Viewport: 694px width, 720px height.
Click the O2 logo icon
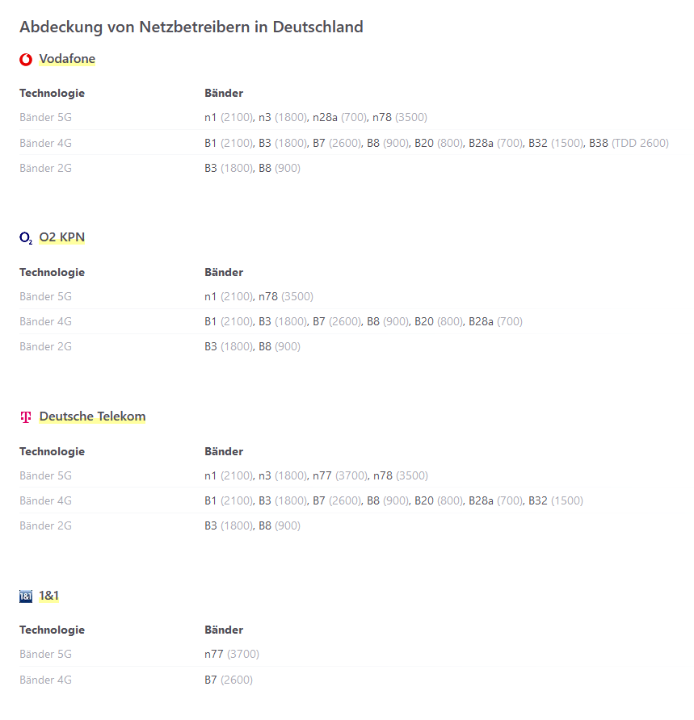tap(26, 238)
